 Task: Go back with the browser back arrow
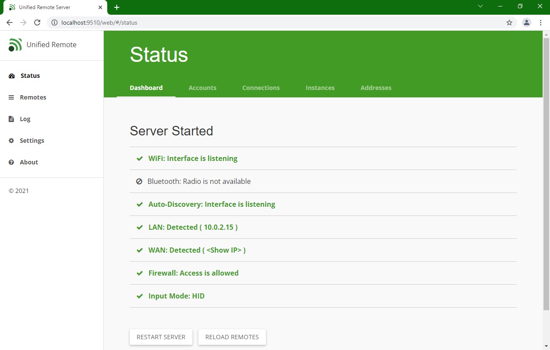[10, 22]
